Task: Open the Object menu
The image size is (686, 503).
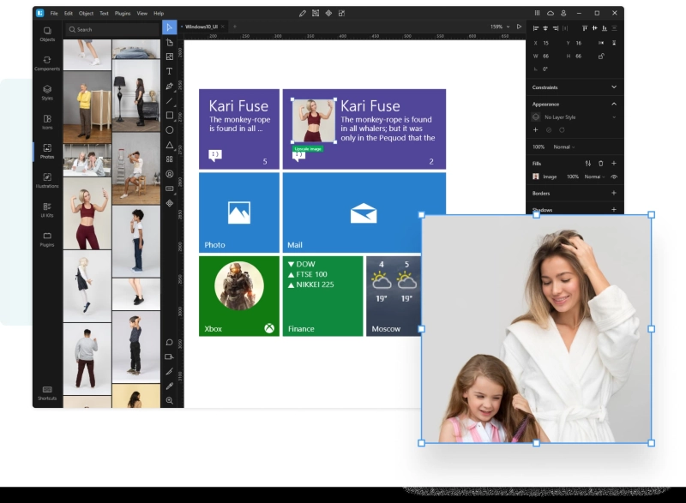Action: [x=87, y=14]
